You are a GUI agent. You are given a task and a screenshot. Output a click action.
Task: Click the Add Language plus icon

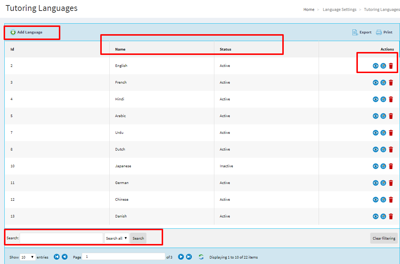(x=13, y=32)
